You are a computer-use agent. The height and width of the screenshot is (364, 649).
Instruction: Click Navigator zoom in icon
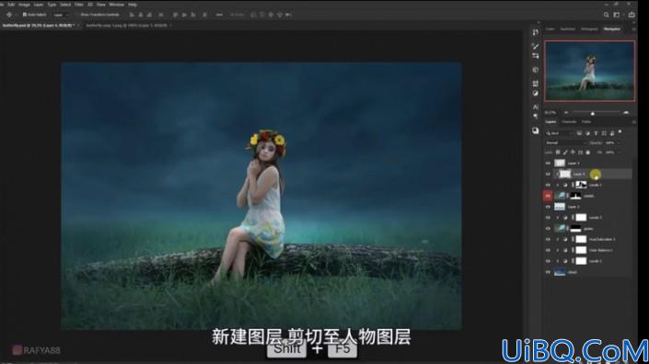coord(626,112)
